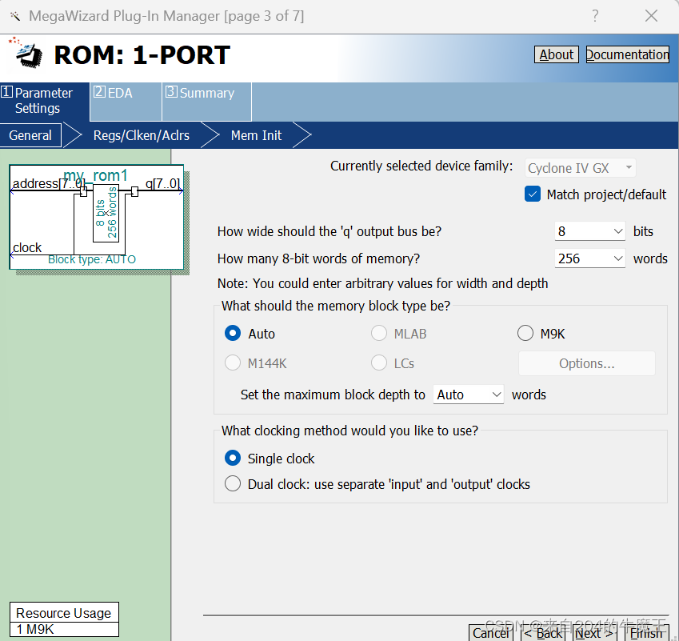Viewport: 679px width, 641px height.
Task: Select Single clock radio button
Action: (x=233, y=458)
